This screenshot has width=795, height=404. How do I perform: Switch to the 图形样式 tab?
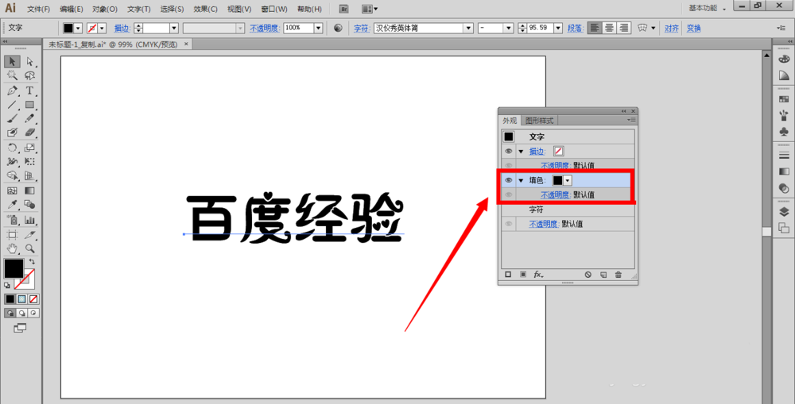tap(540, 121)
